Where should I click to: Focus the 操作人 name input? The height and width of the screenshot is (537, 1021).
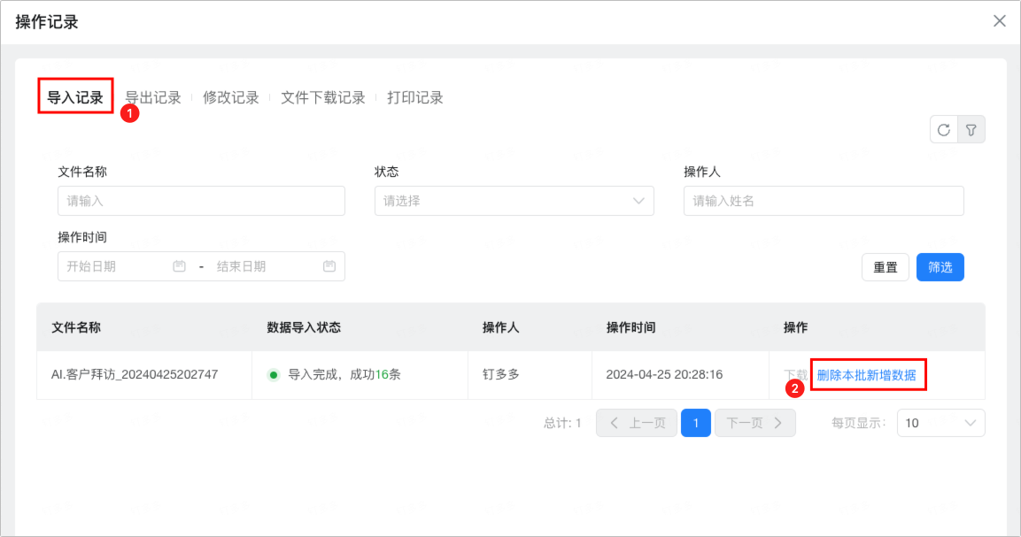coord(824,201)
